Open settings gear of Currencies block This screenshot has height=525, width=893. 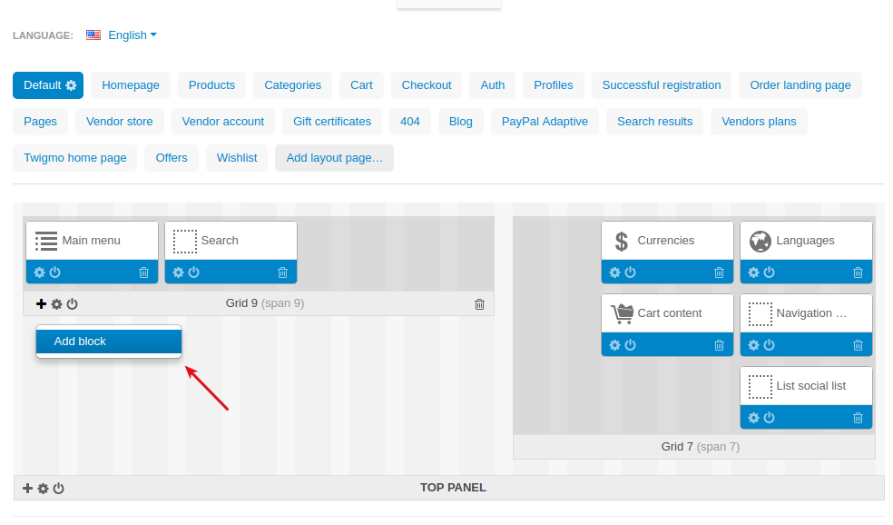pos(614,272)
